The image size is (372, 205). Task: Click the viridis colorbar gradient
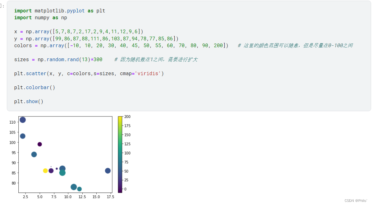click(120, 154)
